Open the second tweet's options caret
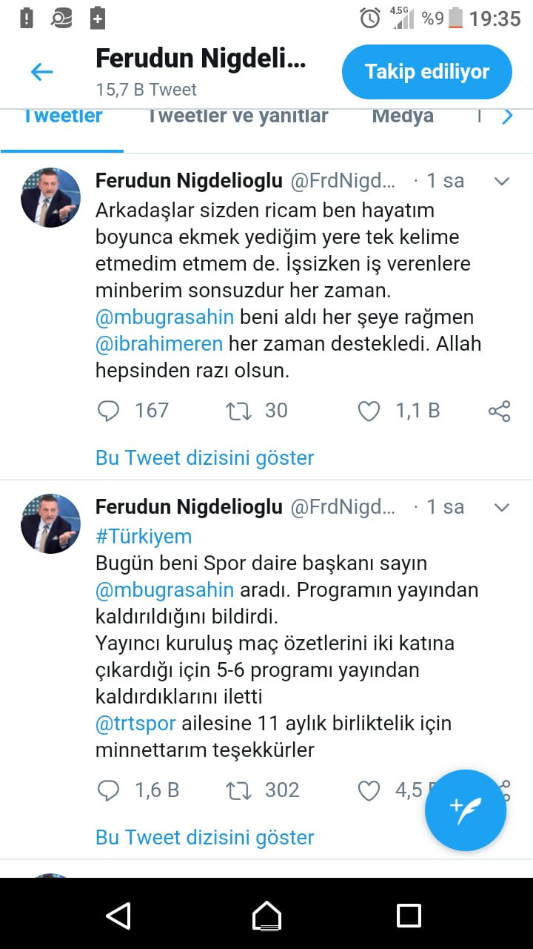The height and width of the screenshot is (949, 533). [502, 506]
